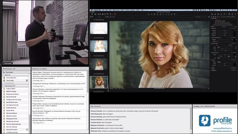Screen dimensions: 238x134
Task: Open the White Balance Mode dropdown
Action: (x=225, y=47)
